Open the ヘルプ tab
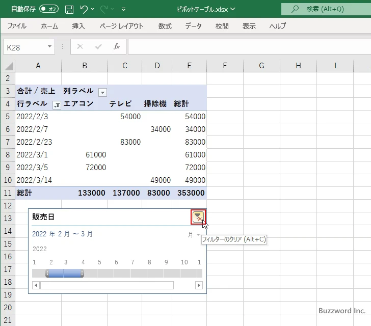This screenshot has height=326, width=371. click(278, 26)
